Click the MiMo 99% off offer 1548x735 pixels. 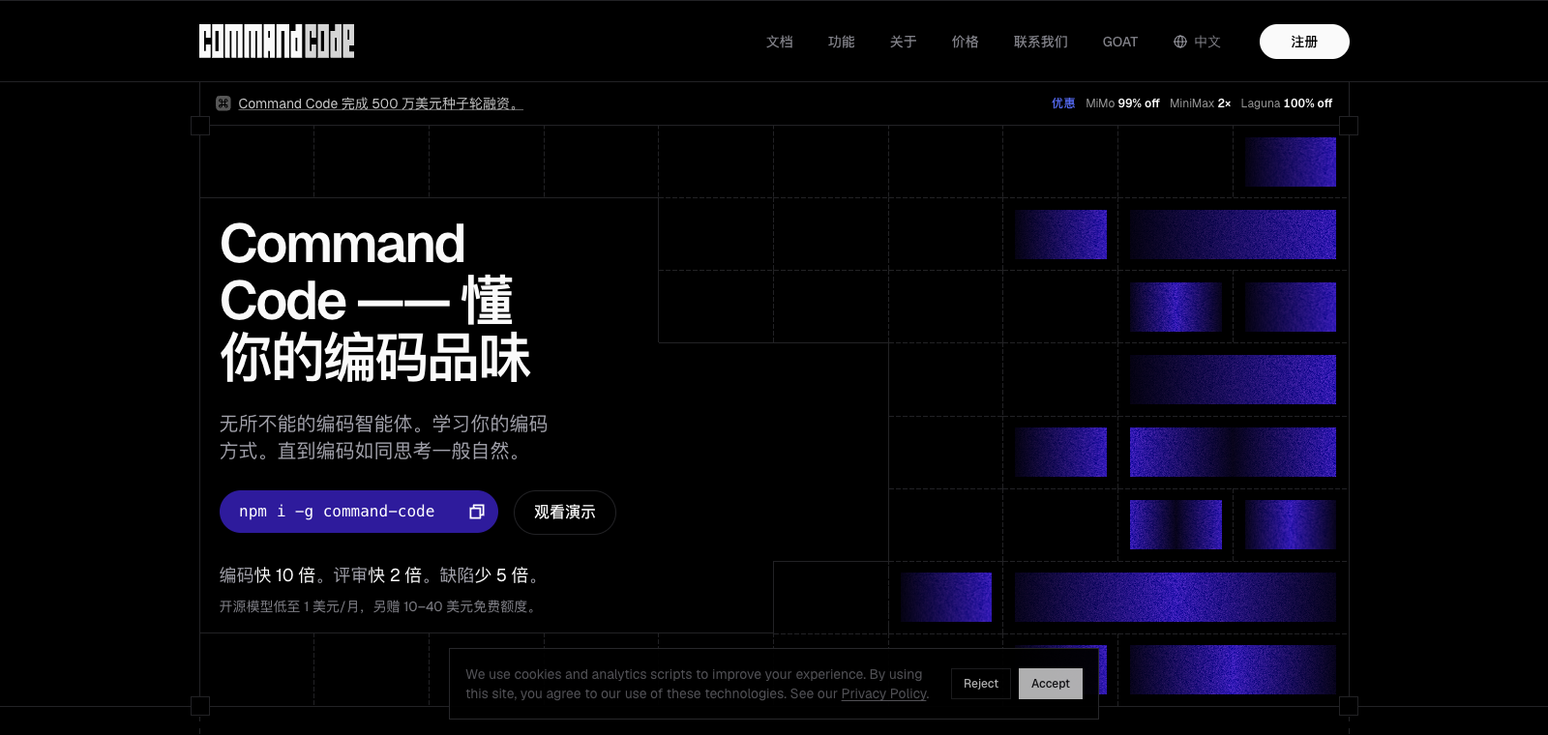1122,103
